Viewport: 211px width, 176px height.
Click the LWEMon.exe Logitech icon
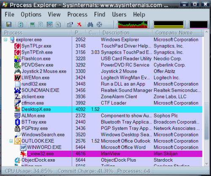click(17, 78)
